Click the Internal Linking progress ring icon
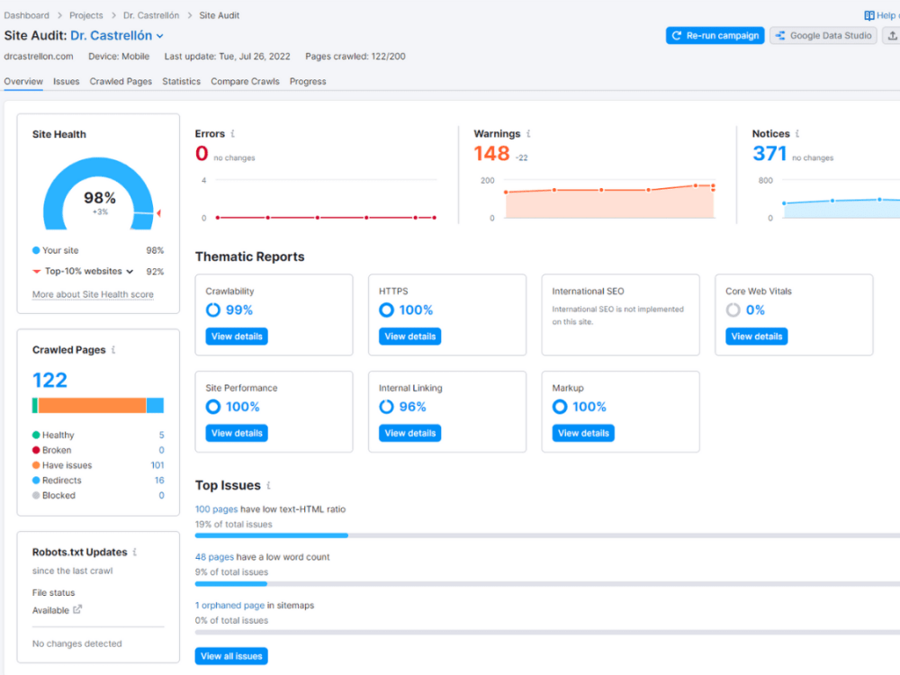900x675 pixels. 386,407
